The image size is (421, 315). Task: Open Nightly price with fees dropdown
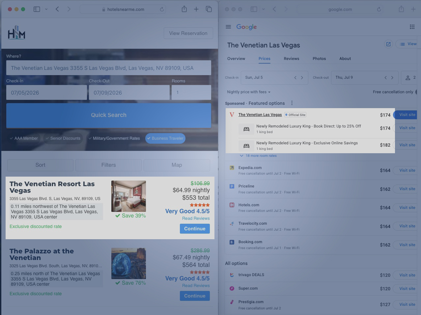(249, 92)
